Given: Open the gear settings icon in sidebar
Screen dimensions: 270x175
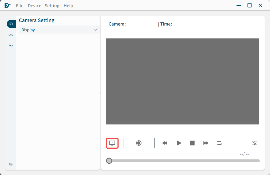Looking at the screenshot, I should (11, 164).
